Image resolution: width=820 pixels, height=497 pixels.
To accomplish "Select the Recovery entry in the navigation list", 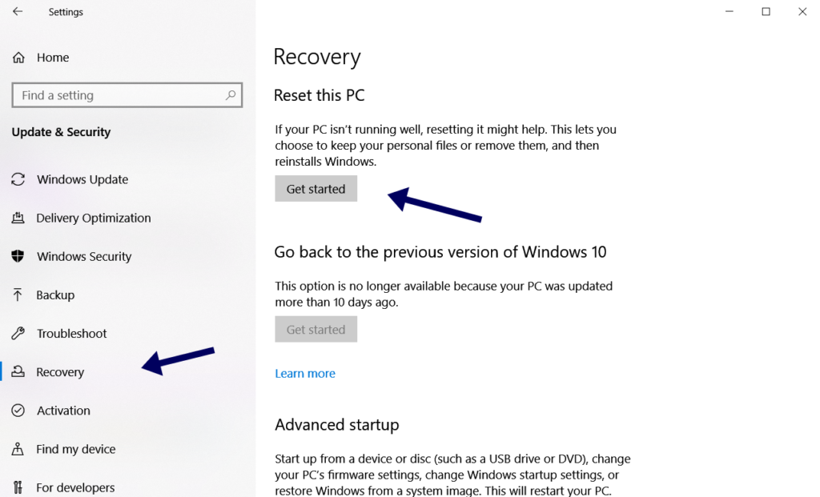I will (60, 371).
